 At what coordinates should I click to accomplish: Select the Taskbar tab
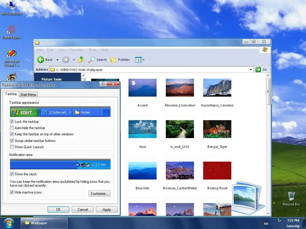[11, 94]
